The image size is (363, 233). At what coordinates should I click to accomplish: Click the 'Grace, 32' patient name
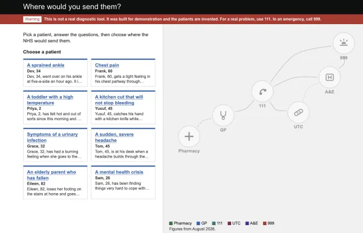36,146
